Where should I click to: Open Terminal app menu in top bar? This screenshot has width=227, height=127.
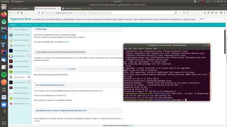coord(17,1)
